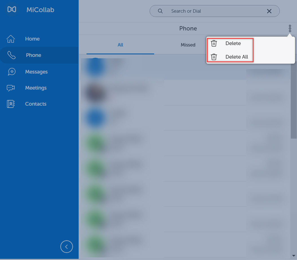The height and width of the screenshot is (260, 297).
Task: Click the Phone handset icon
Action: [x=11, y=55]
